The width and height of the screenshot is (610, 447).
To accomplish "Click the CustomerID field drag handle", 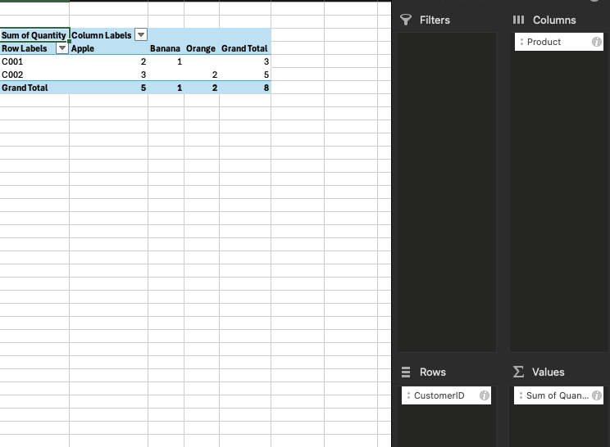I will [408, 395].
